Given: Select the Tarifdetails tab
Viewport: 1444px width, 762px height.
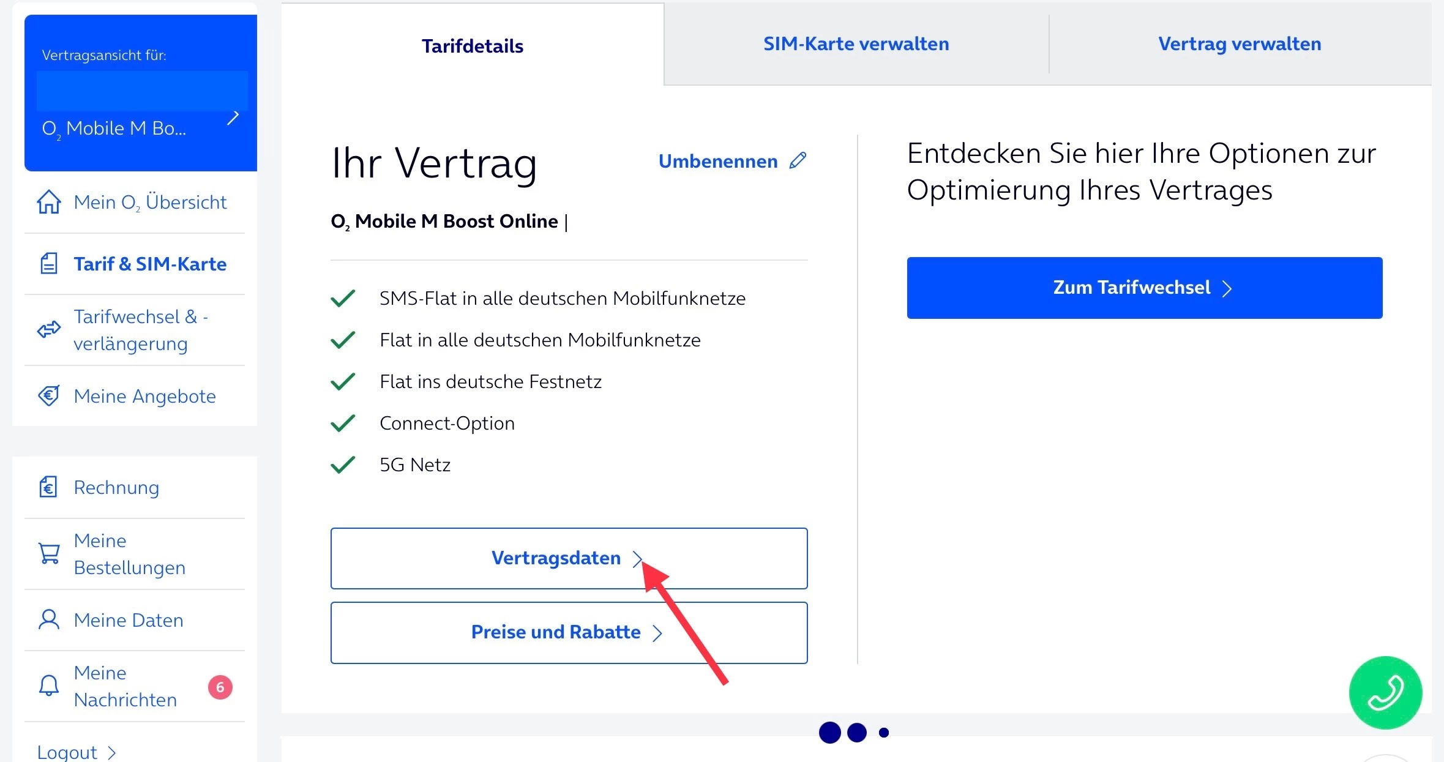Looking at the screenshot, I should pyautogui.click(x=472, y=46).
